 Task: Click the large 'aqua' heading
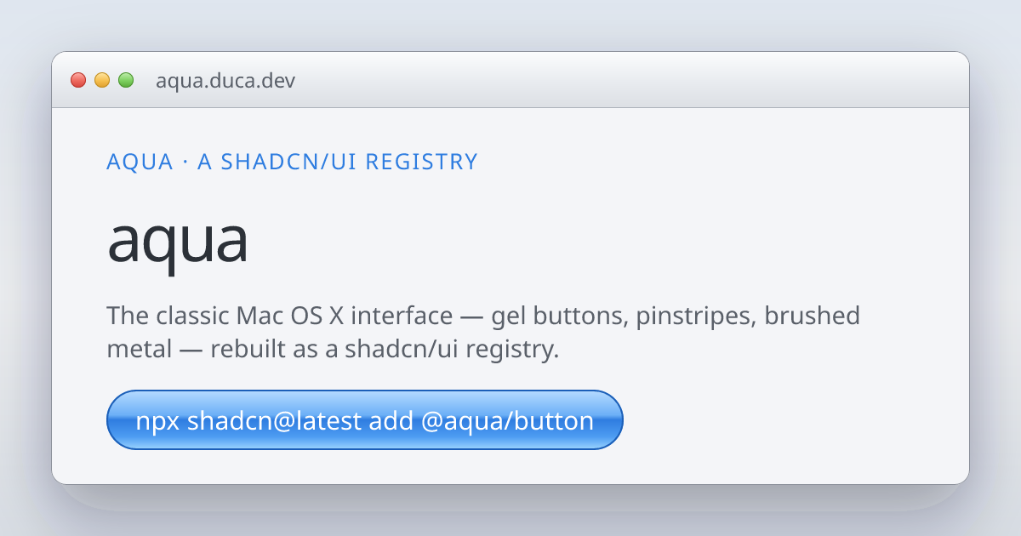click(177, 242)
